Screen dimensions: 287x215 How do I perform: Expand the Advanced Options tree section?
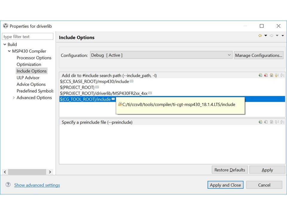tap(14, 98)
